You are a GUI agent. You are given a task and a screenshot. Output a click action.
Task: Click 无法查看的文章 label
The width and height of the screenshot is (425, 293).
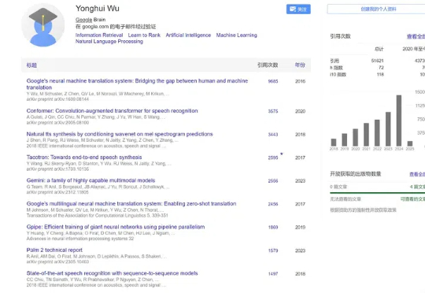[x=346, y=199]
